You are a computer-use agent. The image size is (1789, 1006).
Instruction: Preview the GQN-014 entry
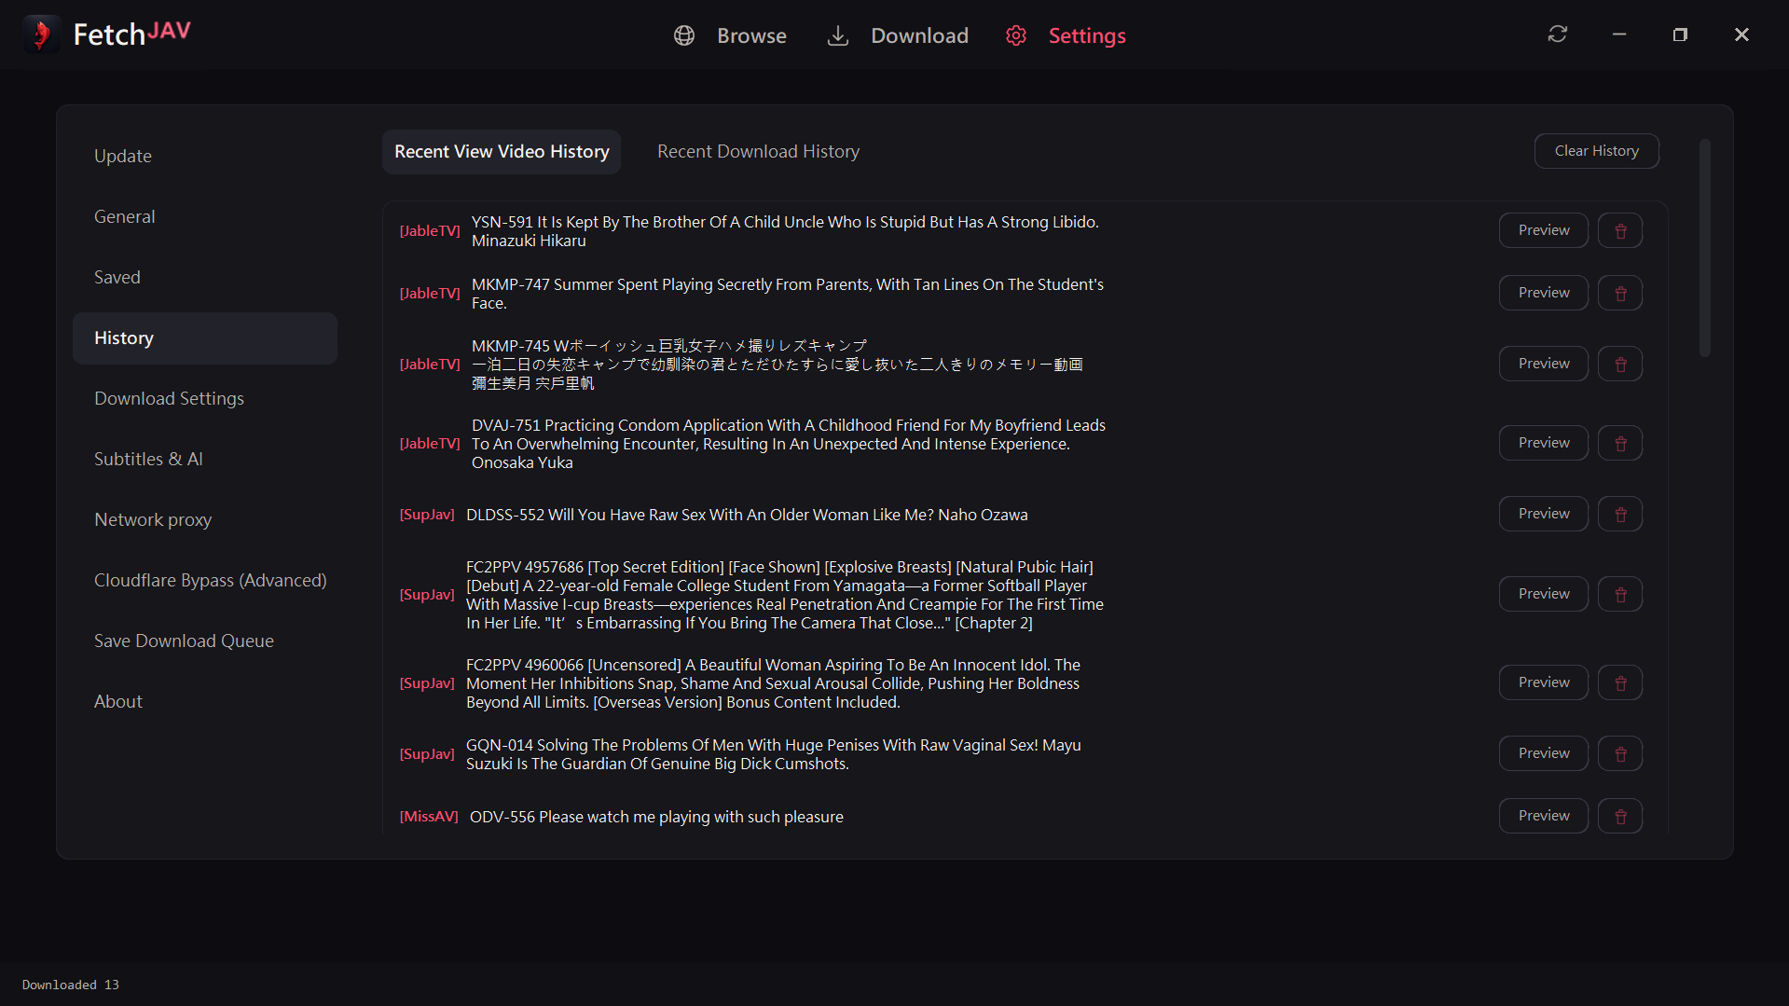pos(1544,753)
